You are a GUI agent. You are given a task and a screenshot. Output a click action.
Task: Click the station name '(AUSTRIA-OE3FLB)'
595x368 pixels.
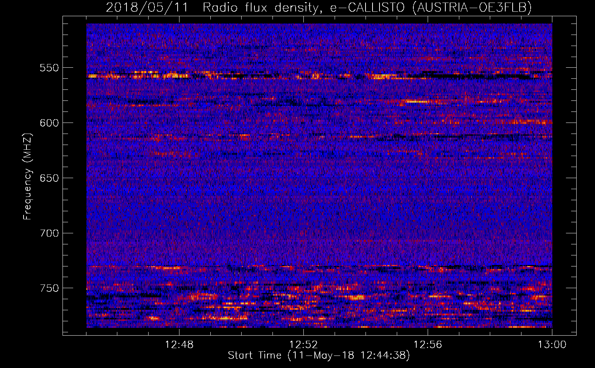tap(472, 7)
